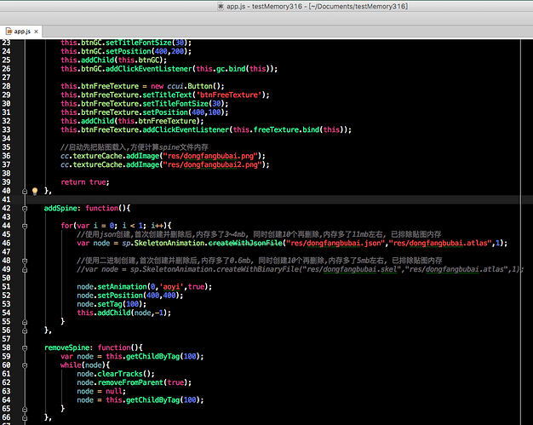Click 'node.setTag(100);' on line 53

[112, 304]
